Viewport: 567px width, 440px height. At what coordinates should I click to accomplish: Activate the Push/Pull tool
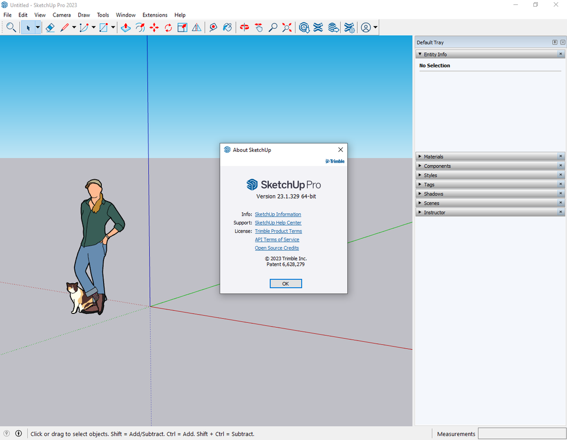(126, 28)
